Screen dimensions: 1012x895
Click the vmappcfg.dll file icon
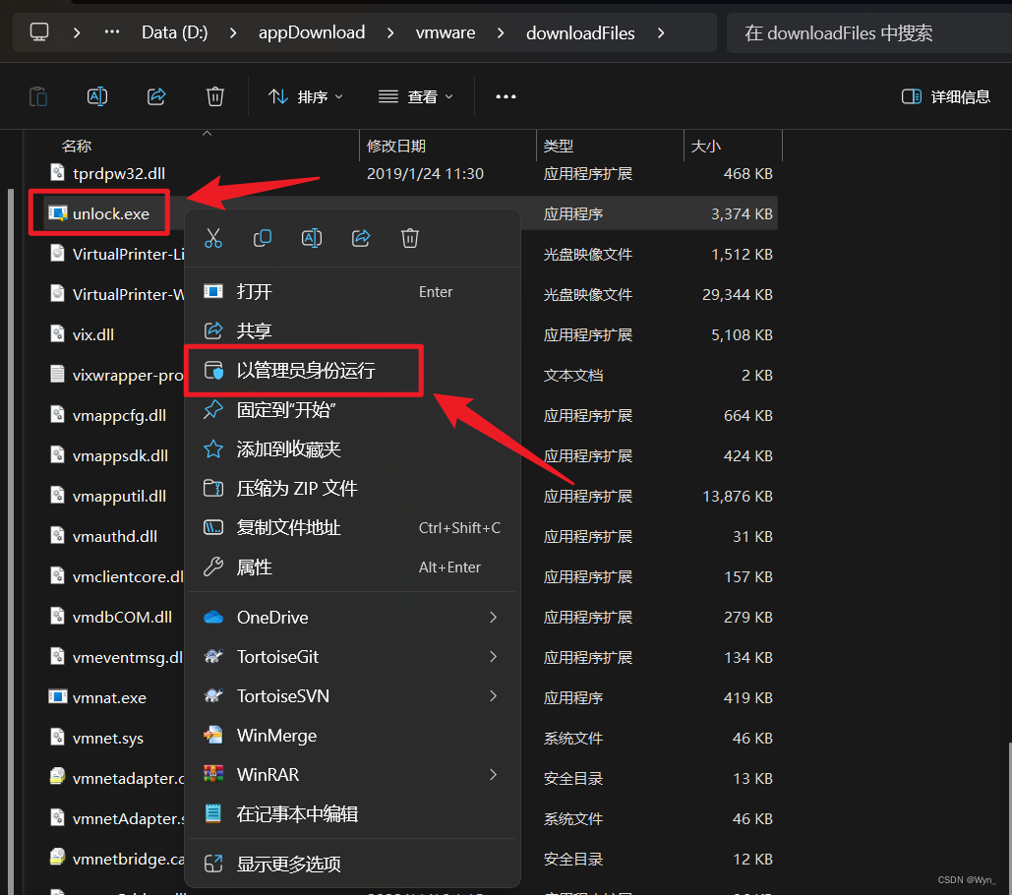coord(57,414)
